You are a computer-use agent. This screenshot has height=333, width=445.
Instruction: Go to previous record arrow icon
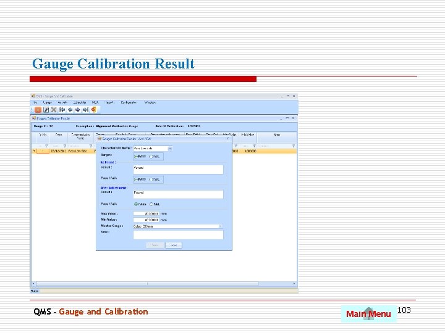click(70, 110)
